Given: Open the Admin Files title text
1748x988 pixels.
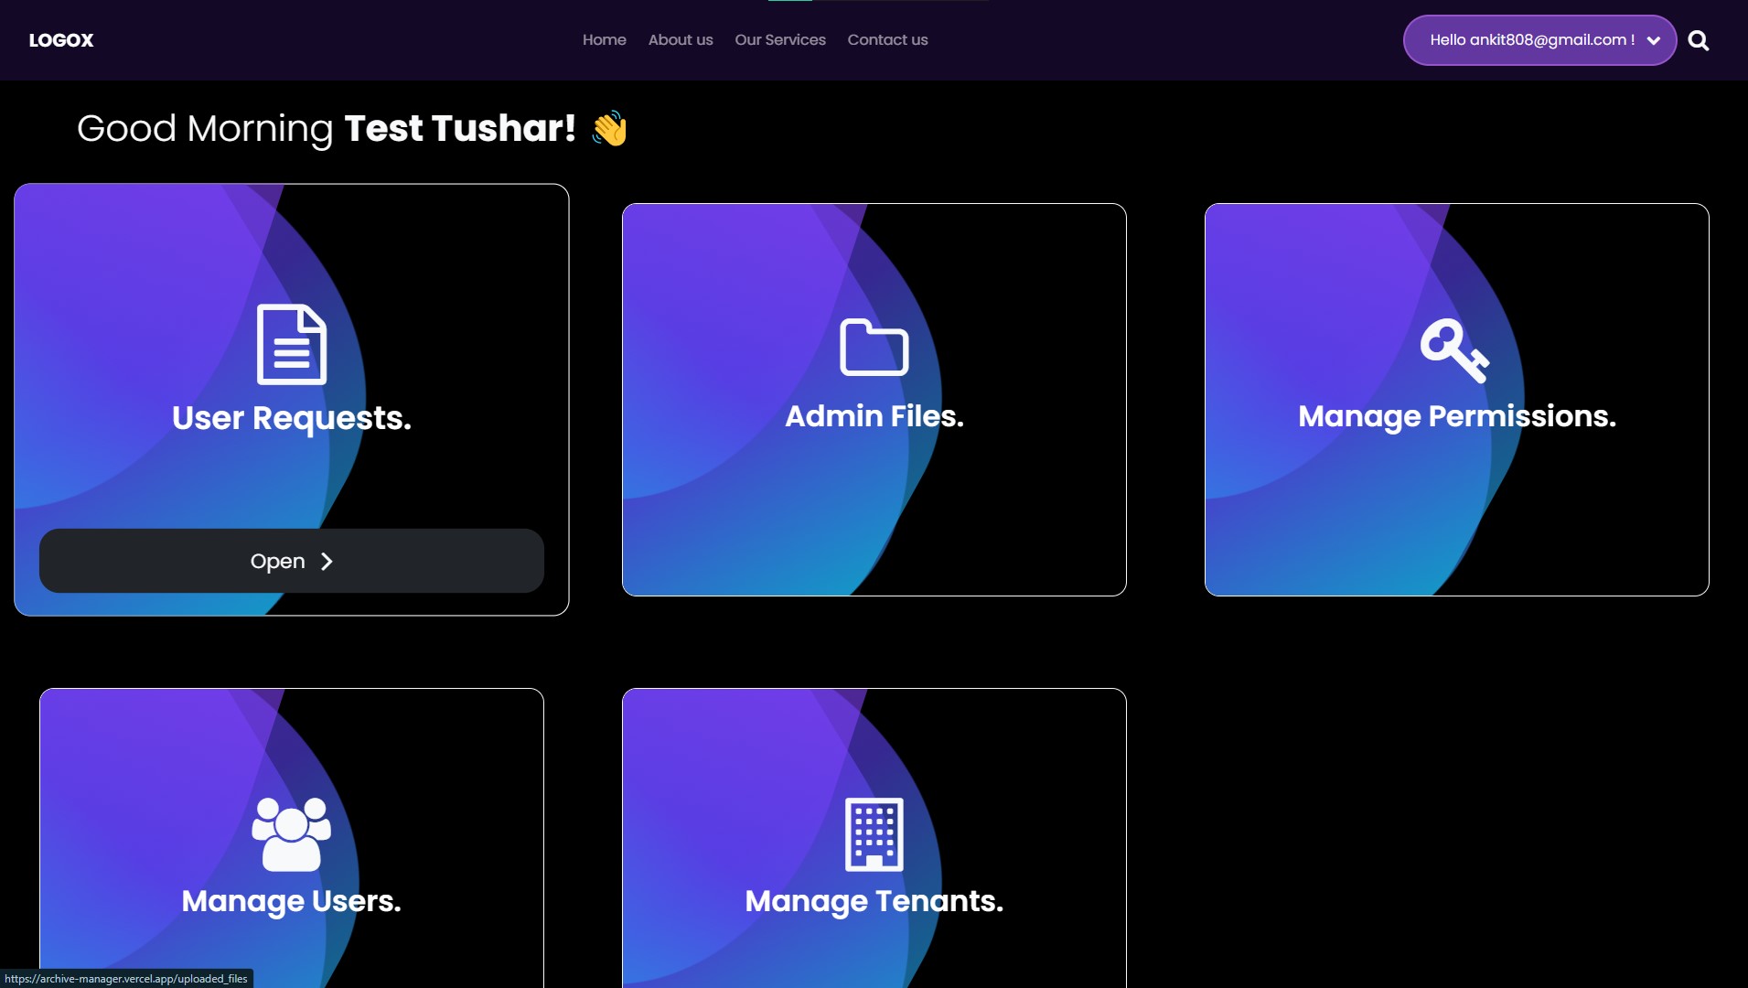Looking at the screenshot, I should pos(874,416).
